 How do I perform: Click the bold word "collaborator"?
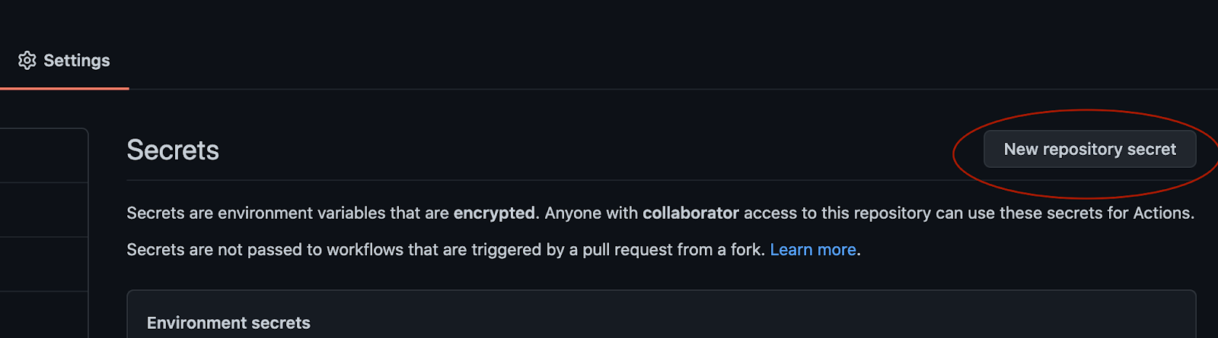[x=690, y=213]
